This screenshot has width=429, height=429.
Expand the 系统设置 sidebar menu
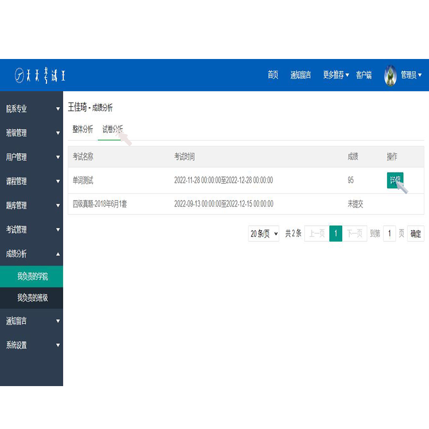(32, 345)
